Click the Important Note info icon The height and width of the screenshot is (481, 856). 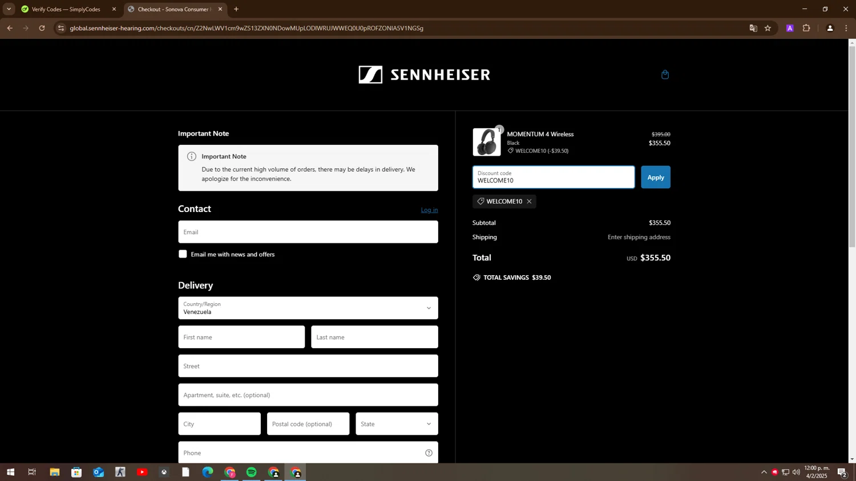tap(192, 156)
